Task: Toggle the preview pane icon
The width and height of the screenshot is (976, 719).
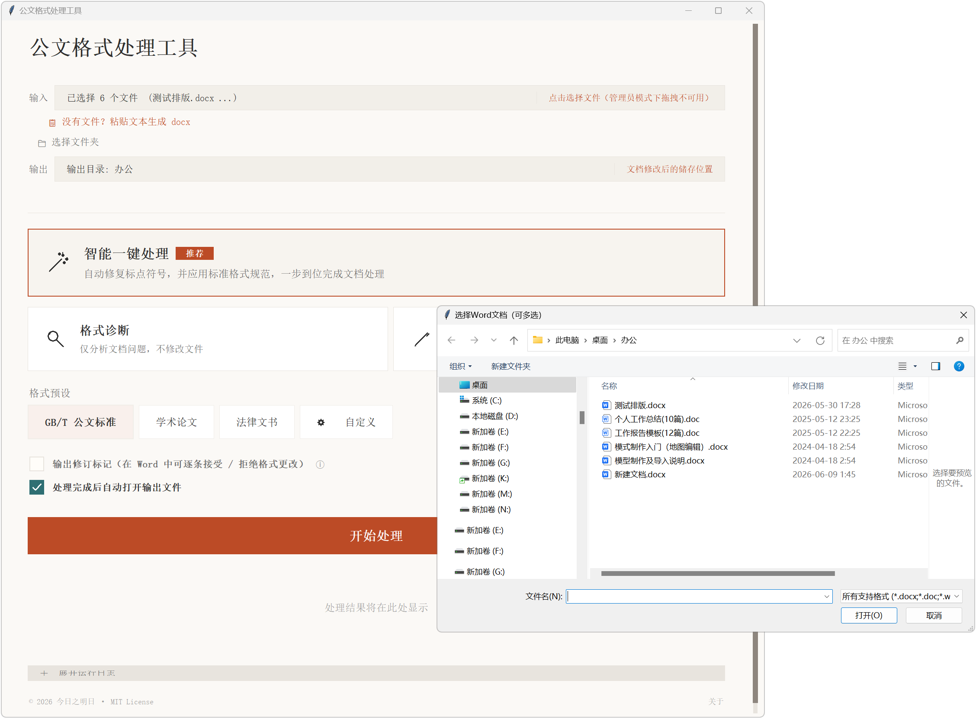Action: tap(935, 367)
